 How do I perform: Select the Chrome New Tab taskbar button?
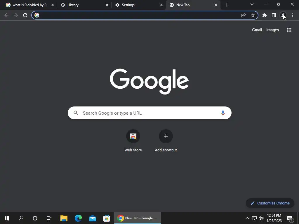[138, 218]
